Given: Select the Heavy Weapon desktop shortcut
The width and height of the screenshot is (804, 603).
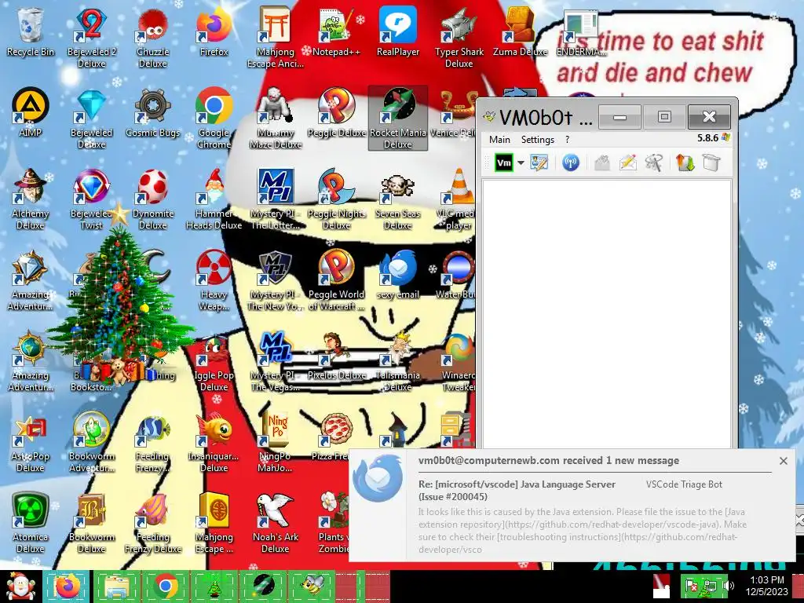Looking at the screenshot, I should click(x=214, y=280).
